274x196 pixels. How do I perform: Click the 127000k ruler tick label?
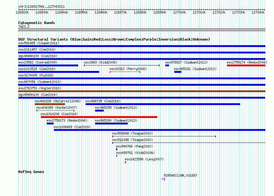[x=179, y=12]
